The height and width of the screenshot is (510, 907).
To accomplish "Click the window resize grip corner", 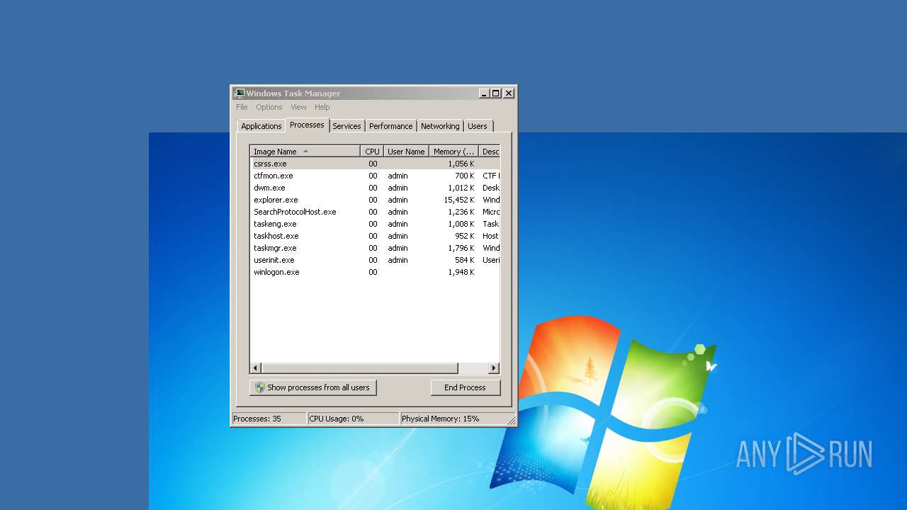I will 511,420.
